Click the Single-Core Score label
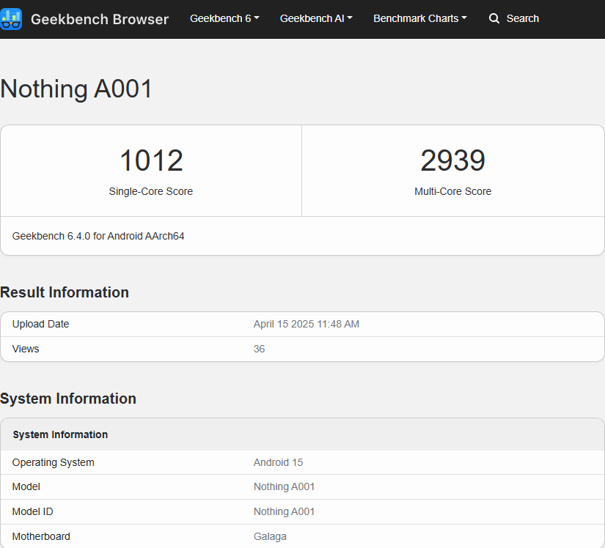605x548 pixels. [x=151, y=191]
